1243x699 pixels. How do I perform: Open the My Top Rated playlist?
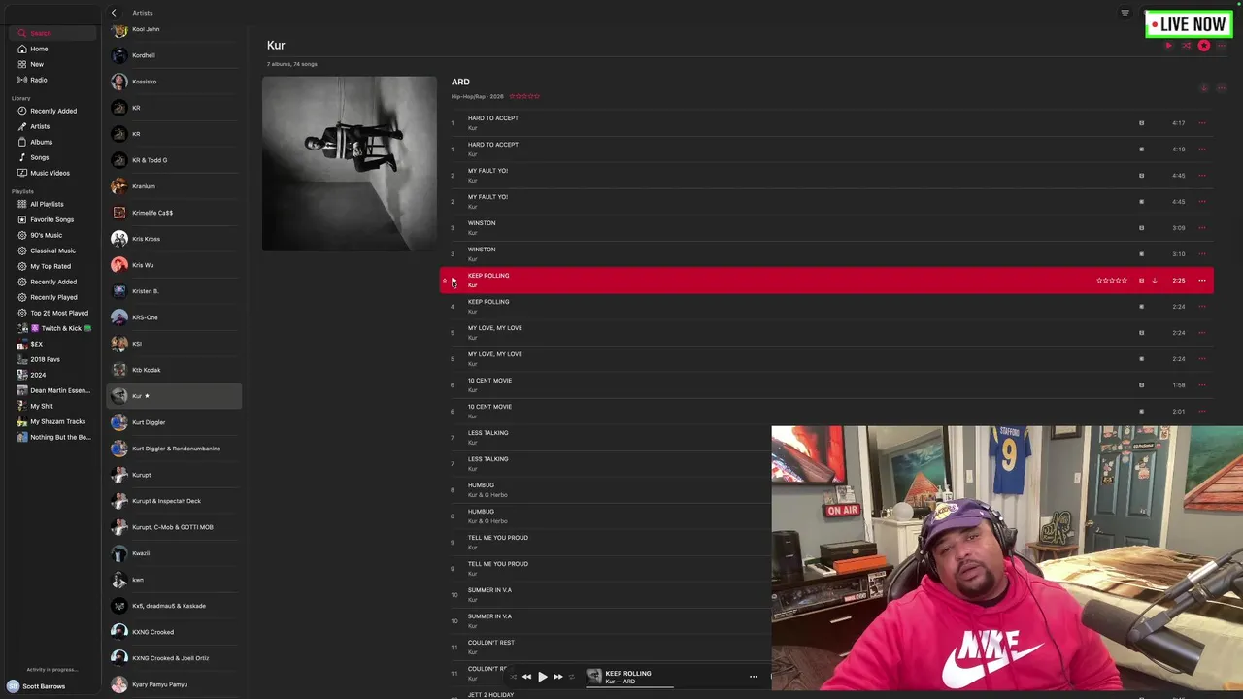[x=50, y=266]
